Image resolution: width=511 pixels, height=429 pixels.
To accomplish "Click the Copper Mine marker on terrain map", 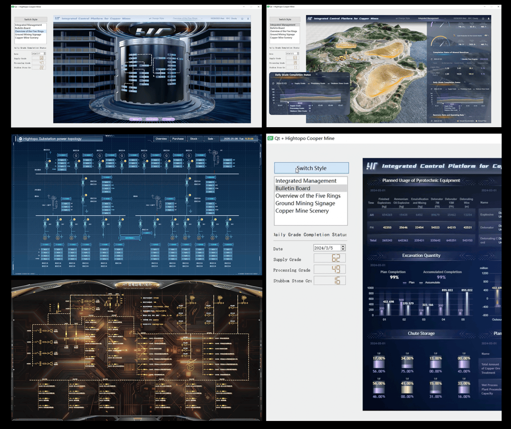I will 346,45.
